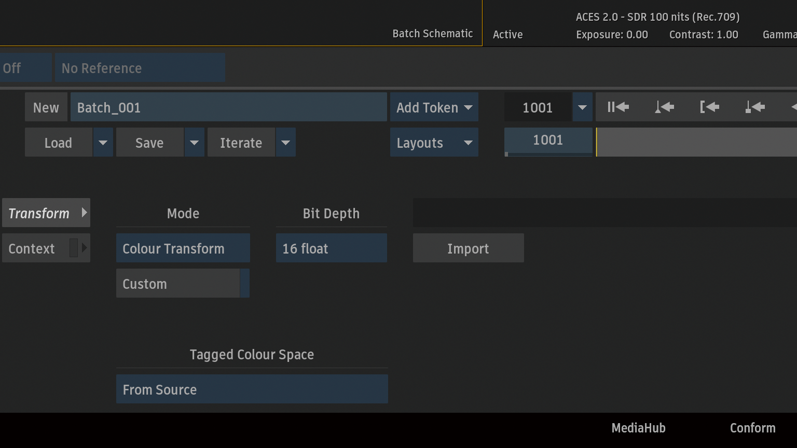Viewport: 797px width, 448px height.
Task: Select the Transform menu tab
Action: (x=46, y=213)
